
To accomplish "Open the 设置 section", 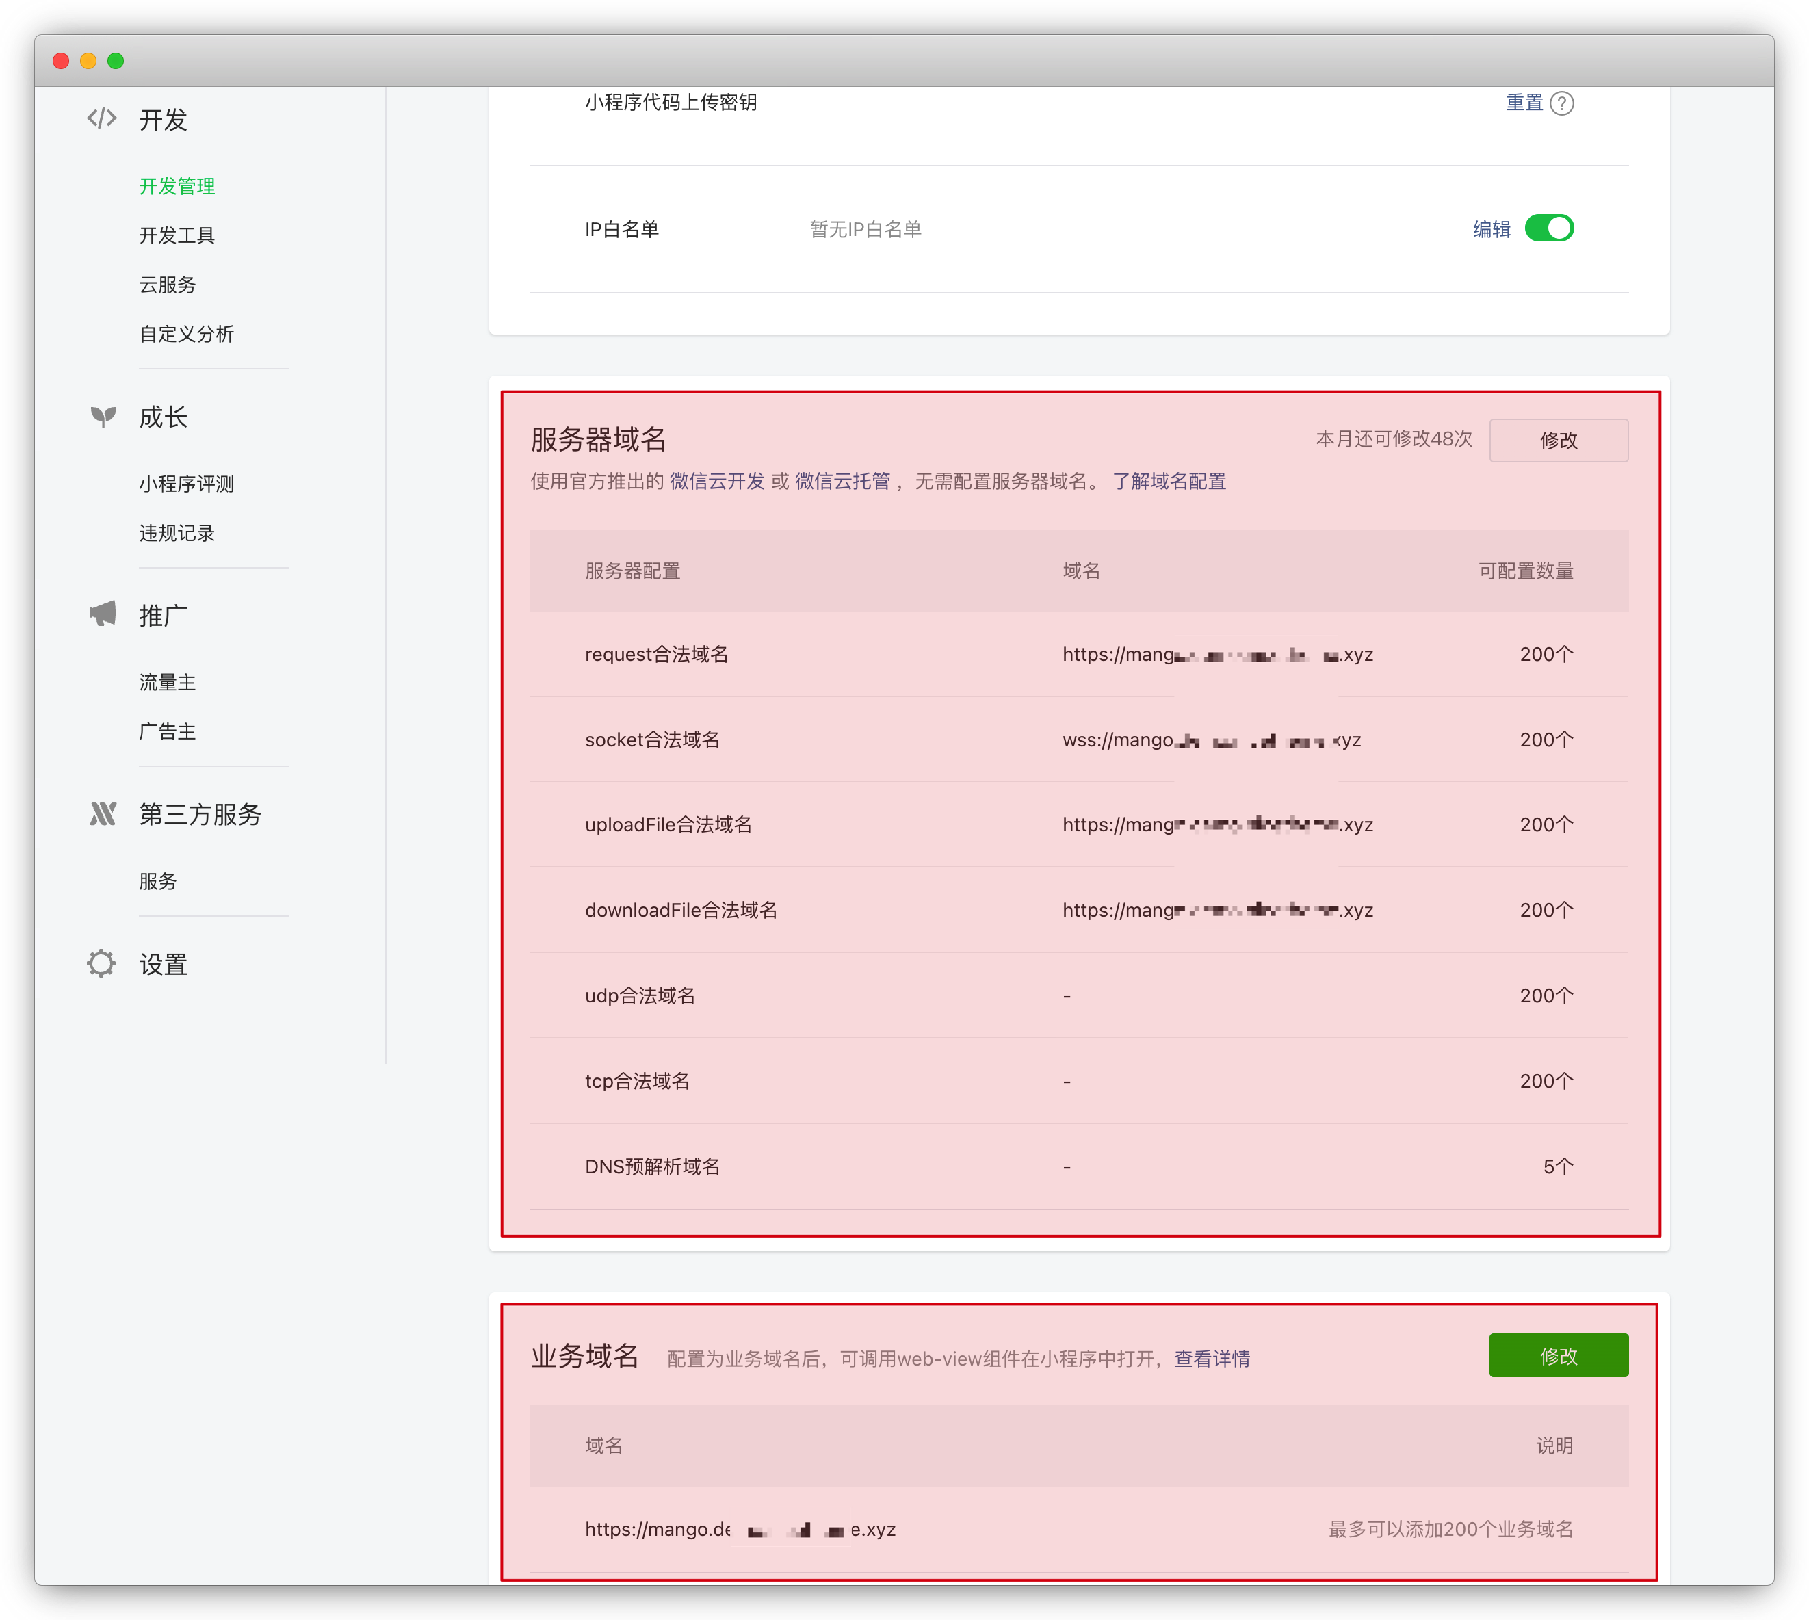I will pos(163,964).
